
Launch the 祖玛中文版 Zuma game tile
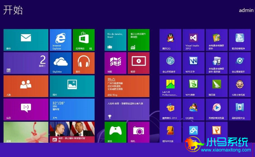170,132
